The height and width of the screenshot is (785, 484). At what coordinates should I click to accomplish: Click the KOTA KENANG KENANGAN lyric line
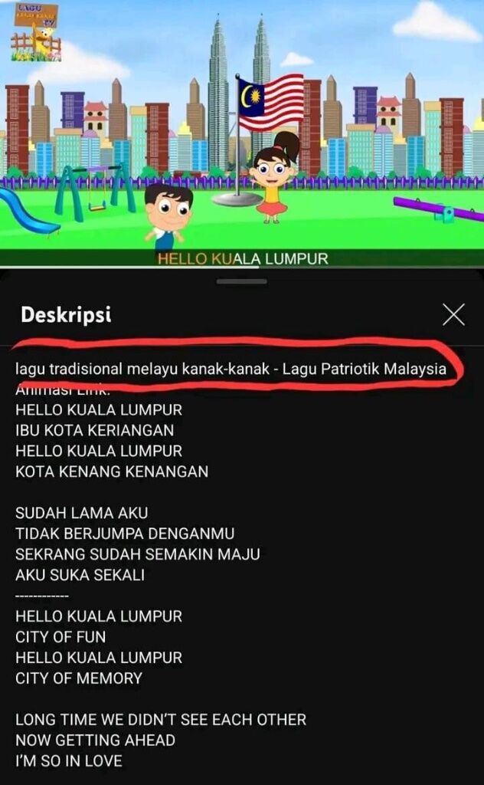112,471
